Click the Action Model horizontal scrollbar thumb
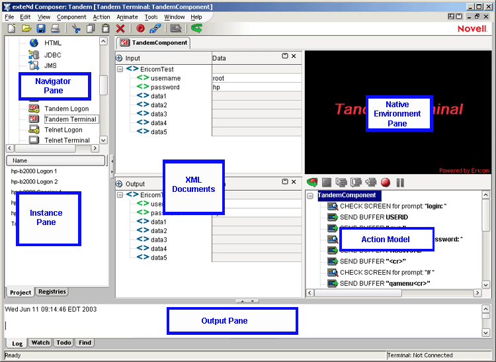496x362 pixels. tap(358, 293)
